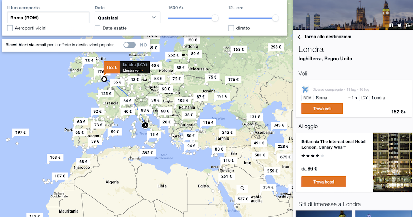Click the London circle marker on map
The image size is (413, 217).
point(104,79)
